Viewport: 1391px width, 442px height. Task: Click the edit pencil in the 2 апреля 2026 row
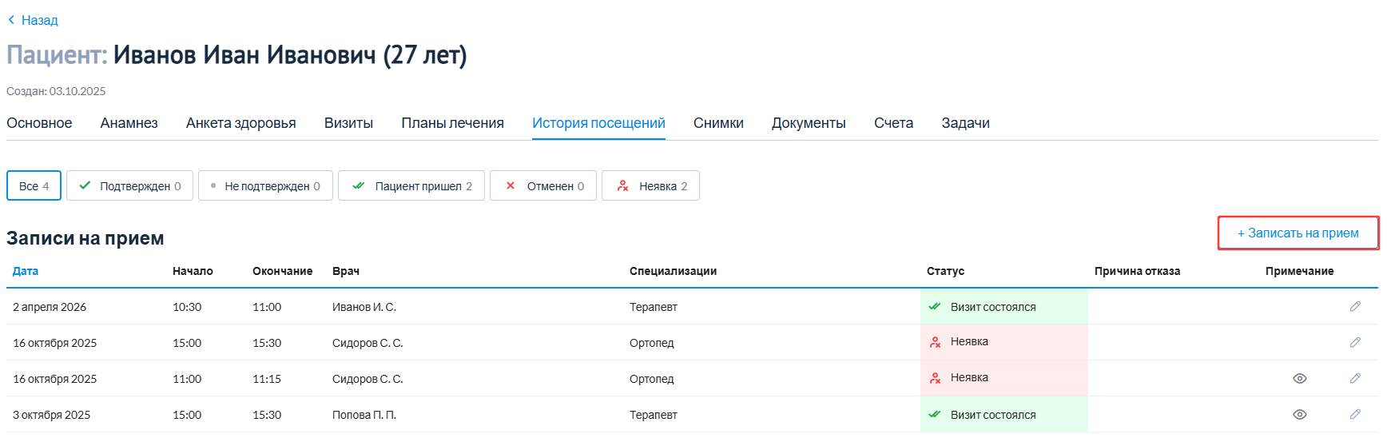pos(1355,307)
